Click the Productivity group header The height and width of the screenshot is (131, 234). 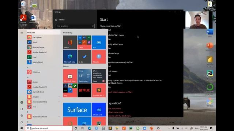click(x=67, y=33)
